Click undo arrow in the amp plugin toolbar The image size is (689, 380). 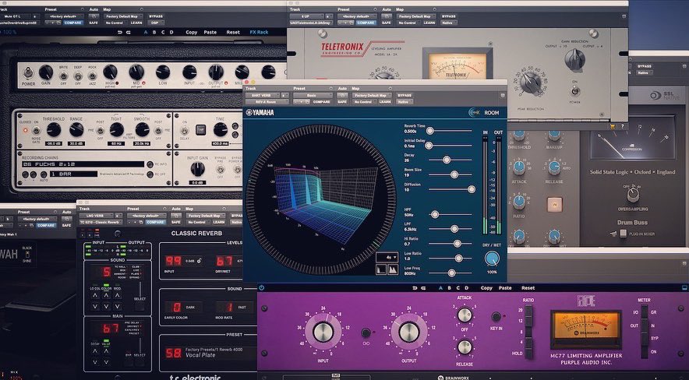pos(120,32)
